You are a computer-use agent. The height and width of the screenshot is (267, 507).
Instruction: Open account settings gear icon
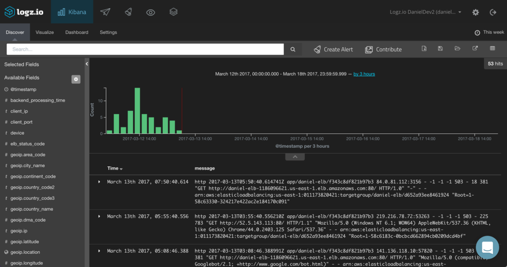tap(476, 12)
